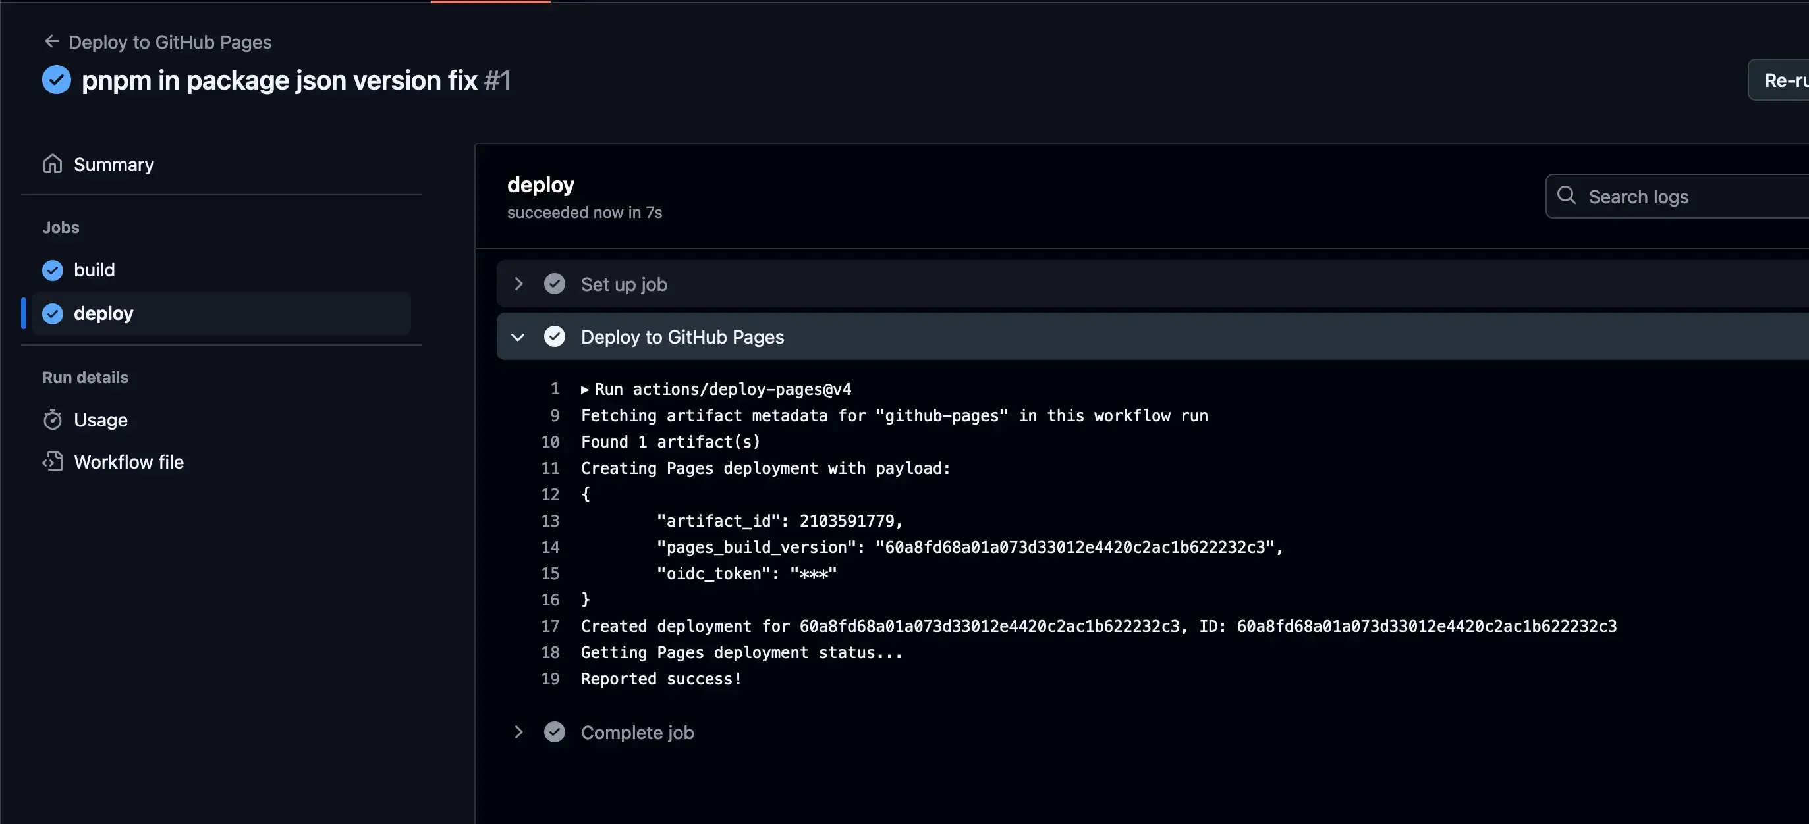Click the oidc_token log line
Image resolution: width=1809 pixels, height=824 pixels.
pyautogui.click(x=746, y=573)
